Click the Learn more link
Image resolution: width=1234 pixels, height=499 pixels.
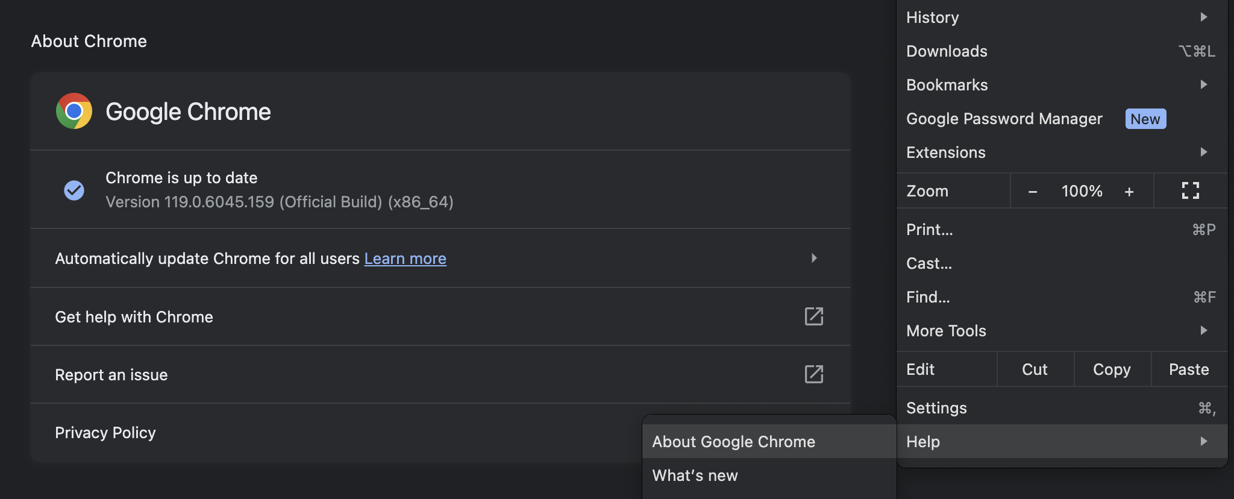(x=405, y=259)
